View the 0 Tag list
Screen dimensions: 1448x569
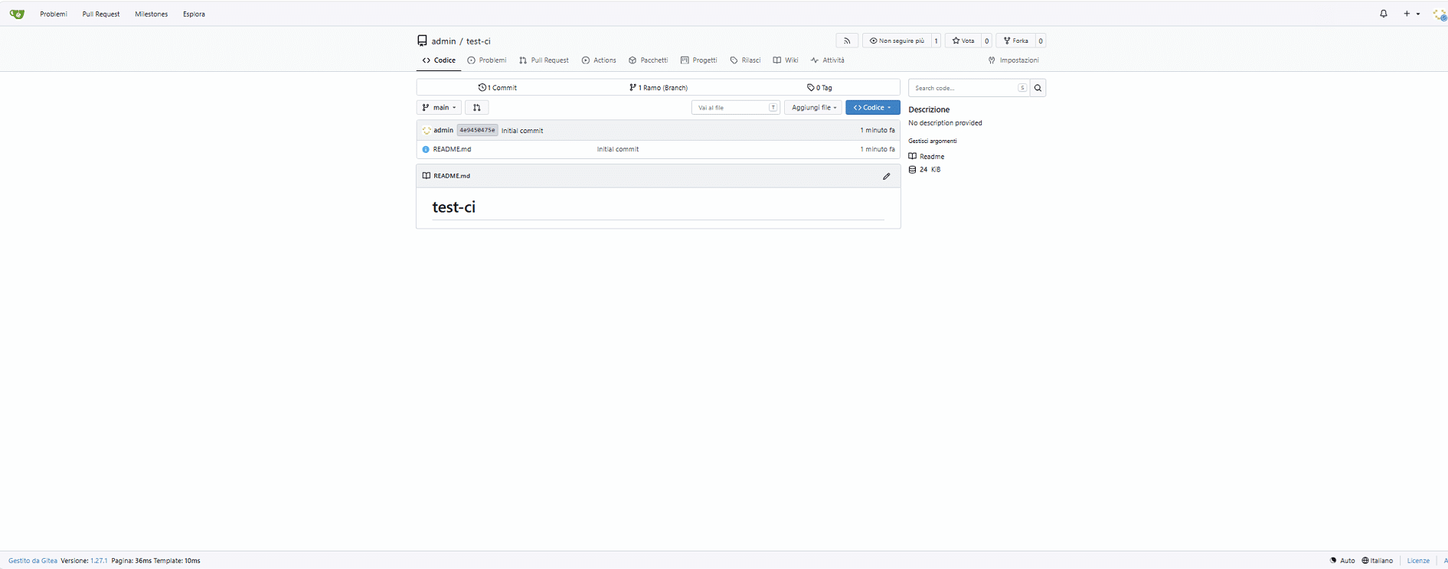click(x=819, y=88)
